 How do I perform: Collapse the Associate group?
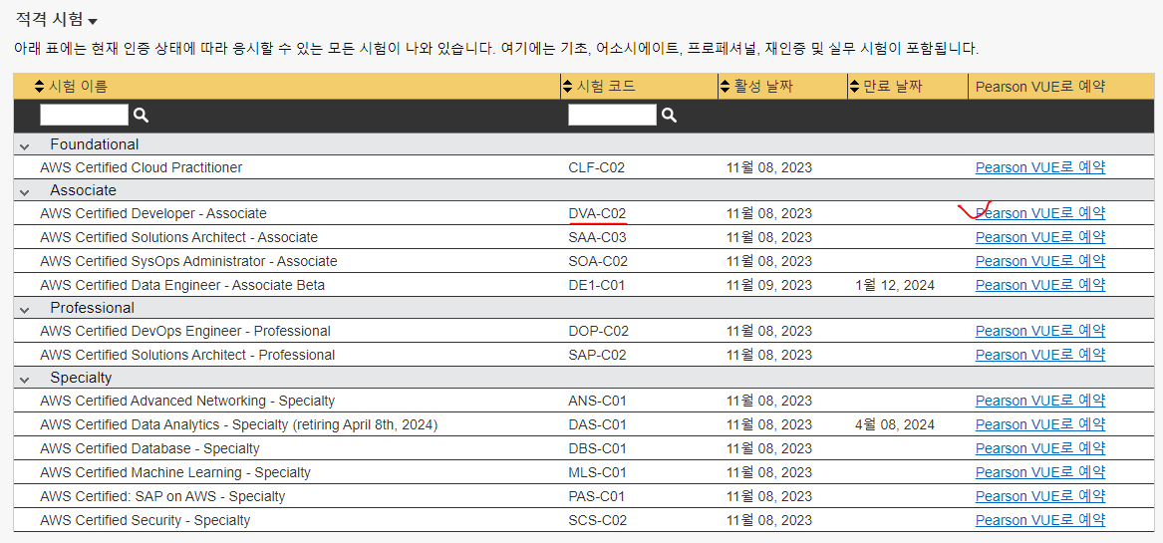click(25, 191)
